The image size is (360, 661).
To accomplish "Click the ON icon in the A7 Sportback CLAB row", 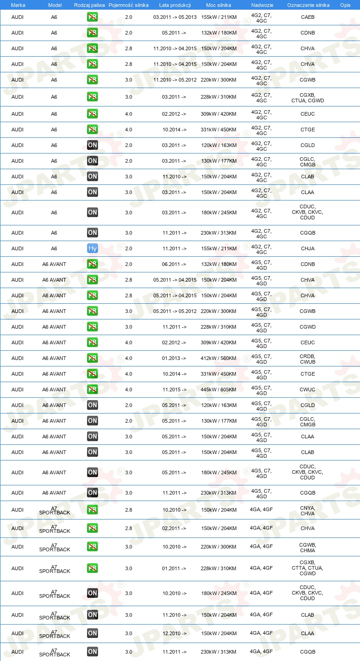I will point(92,615).
